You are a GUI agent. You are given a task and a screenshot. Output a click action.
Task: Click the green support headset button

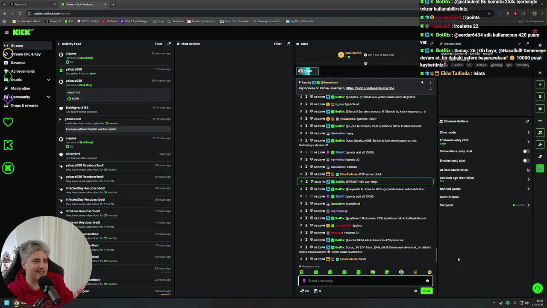(538, 288)
